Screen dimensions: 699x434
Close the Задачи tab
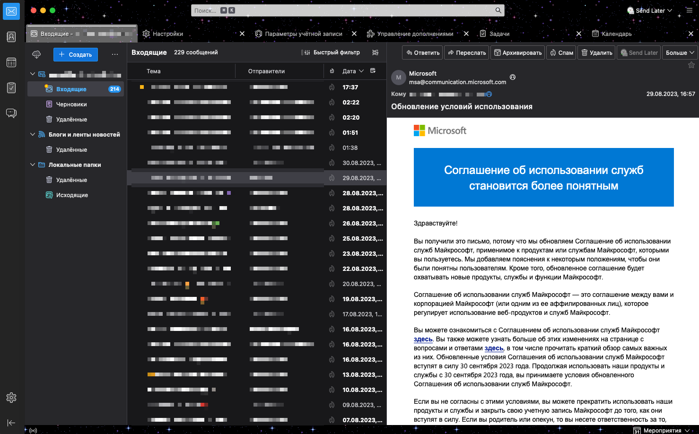[x=579, y=34]
